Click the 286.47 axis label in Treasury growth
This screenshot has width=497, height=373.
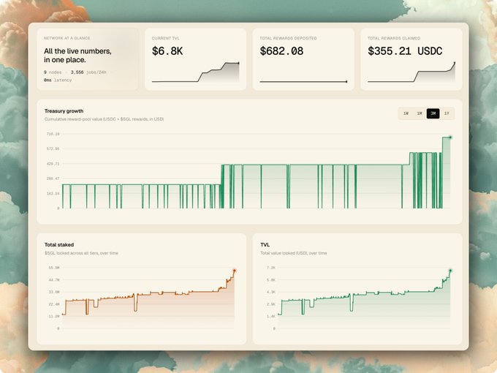coord(53,178)
